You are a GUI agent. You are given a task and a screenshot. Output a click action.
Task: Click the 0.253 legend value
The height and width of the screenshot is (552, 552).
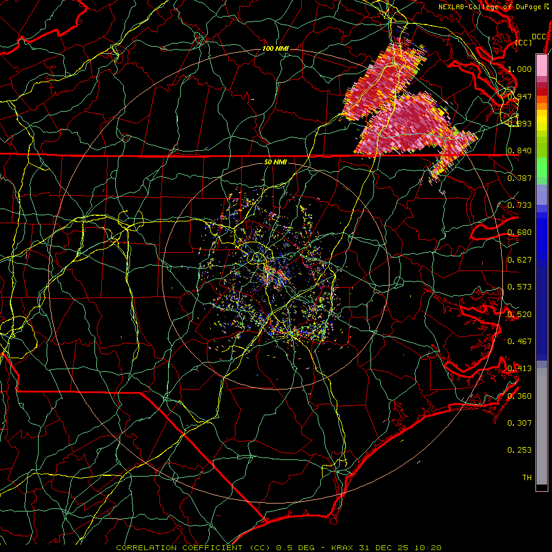click(x=519, y=450)
